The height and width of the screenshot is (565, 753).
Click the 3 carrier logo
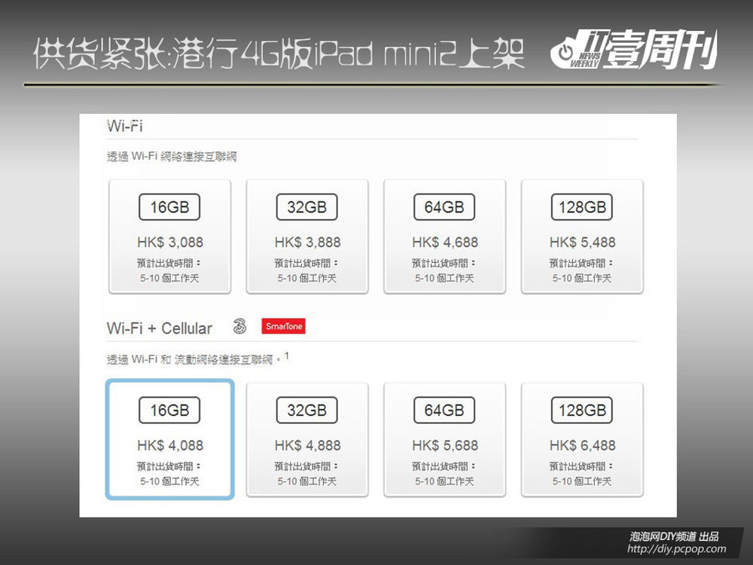coord(239,326)
